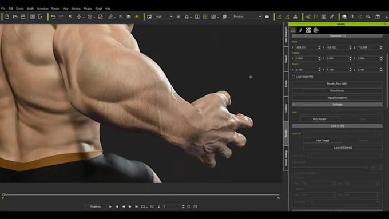
Task: Open project via folder icon
Action: coord(15,17)
